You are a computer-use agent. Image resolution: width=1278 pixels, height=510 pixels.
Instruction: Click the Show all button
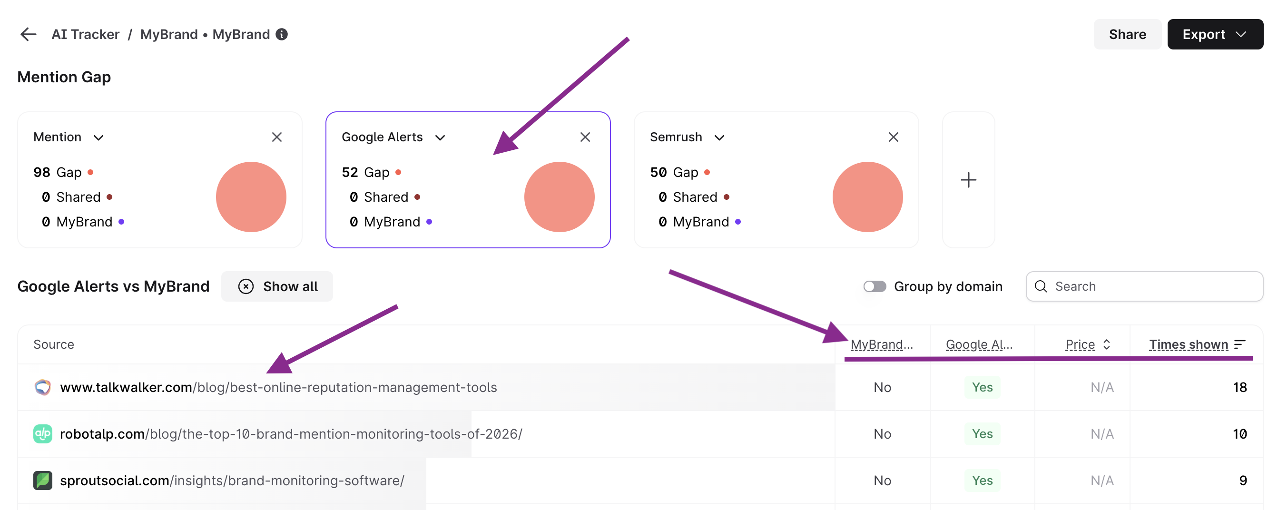[277, 286]
